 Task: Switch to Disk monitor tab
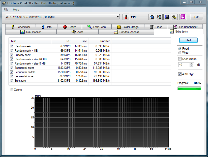pyautogui.click(x=31, y=32)
